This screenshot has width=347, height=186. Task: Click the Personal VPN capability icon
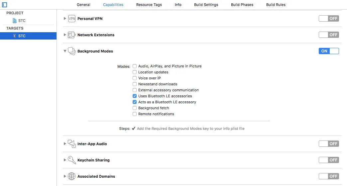coord(72,19)
